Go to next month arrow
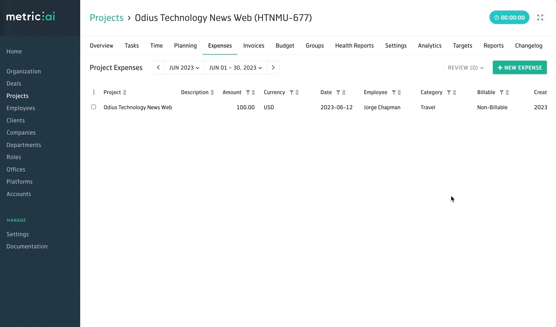Viewport: 556px width, 327px height. (x=273, y=67)
